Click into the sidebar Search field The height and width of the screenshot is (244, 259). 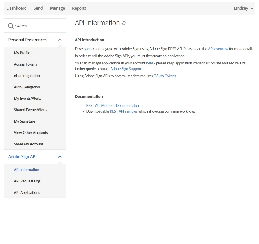click(35, 26)
